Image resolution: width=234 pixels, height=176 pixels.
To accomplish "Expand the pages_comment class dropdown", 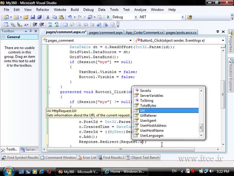I will point(131,40).
